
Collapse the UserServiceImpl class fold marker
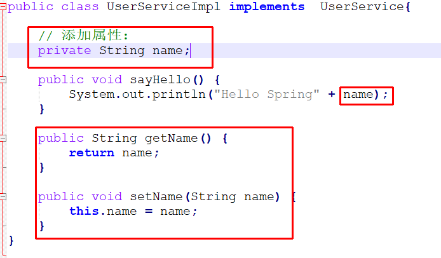3,7
